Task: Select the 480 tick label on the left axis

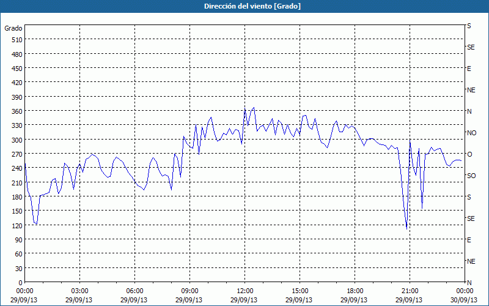Action: tap(17, 54)
